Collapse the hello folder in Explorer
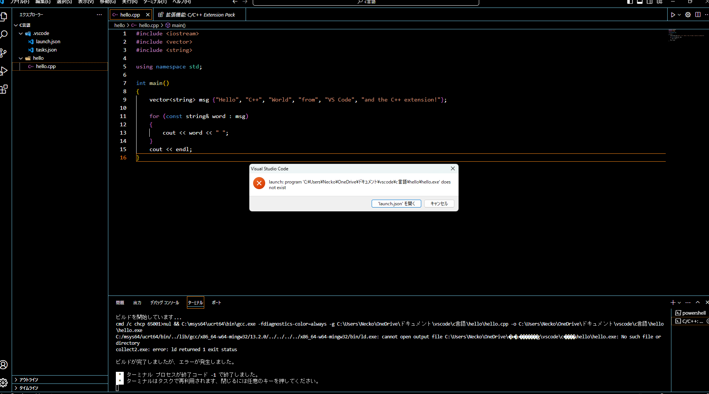Screen dimensions: 709x394 21,58
